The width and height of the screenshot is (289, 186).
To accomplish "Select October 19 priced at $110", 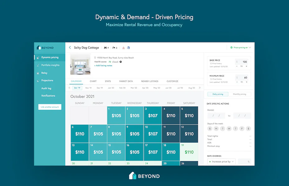I will (x=189, y=152).
